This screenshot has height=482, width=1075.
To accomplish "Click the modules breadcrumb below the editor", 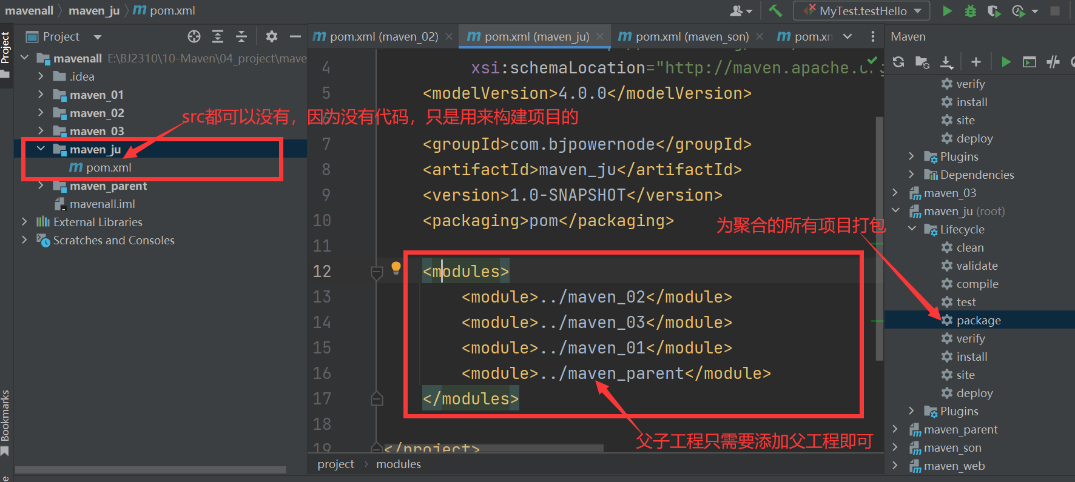I will click(x=399, y=464).
